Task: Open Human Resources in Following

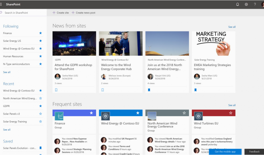Action: click(13, 56)
